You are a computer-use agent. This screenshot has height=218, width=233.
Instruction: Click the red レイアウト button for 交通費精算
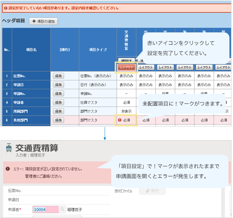(x=126, y=67)
